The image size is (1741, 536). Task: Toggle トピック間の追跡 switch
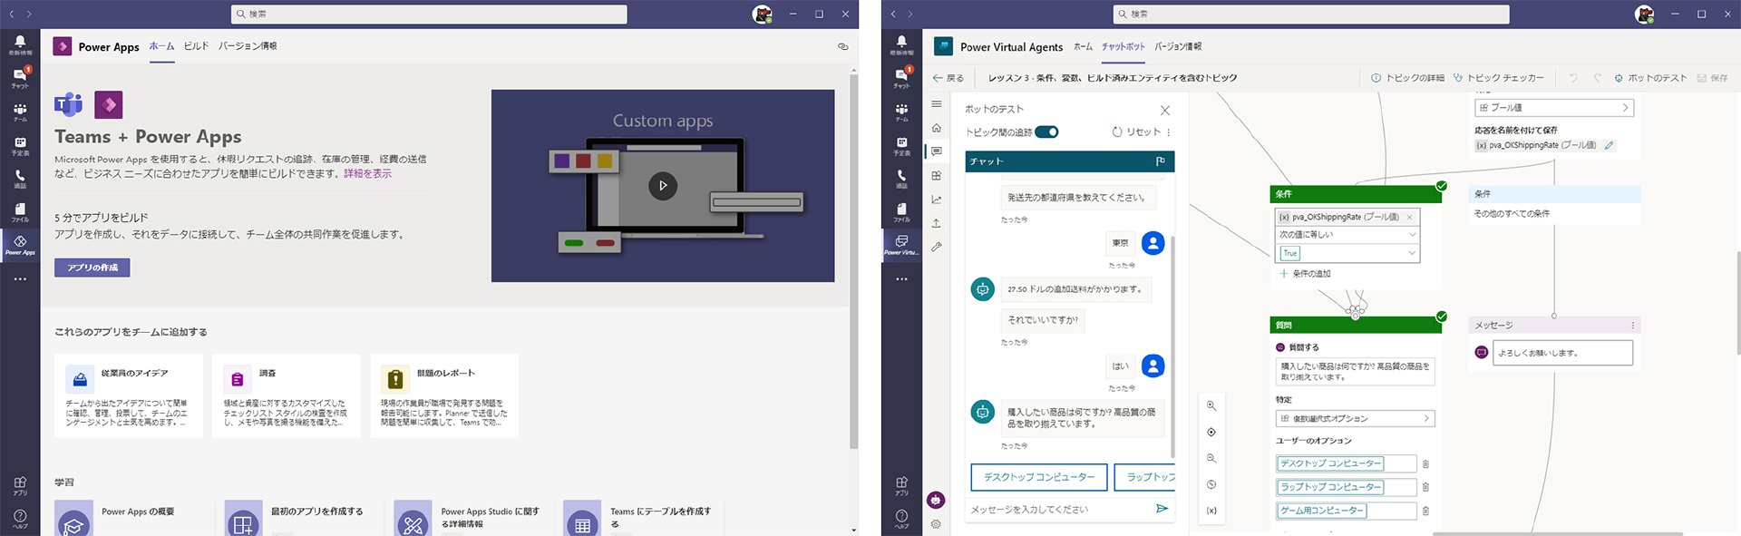tap(1046, 132)
